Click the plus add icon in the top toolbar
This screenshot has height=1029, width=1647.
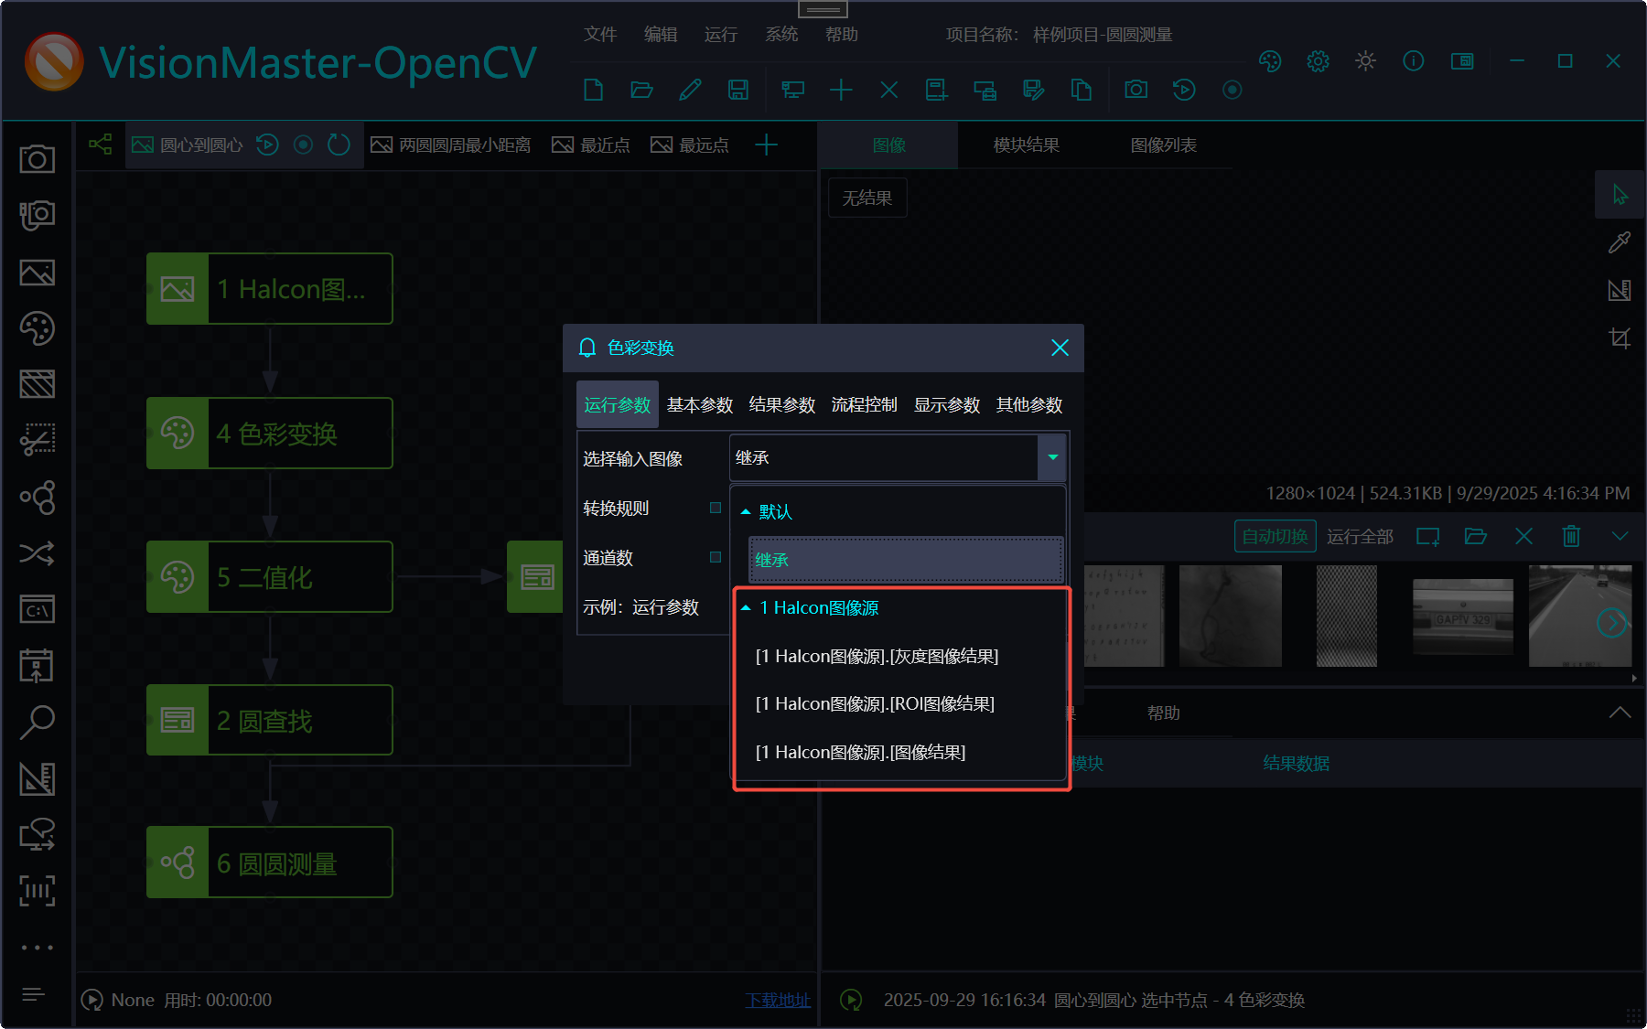point(841,90)
